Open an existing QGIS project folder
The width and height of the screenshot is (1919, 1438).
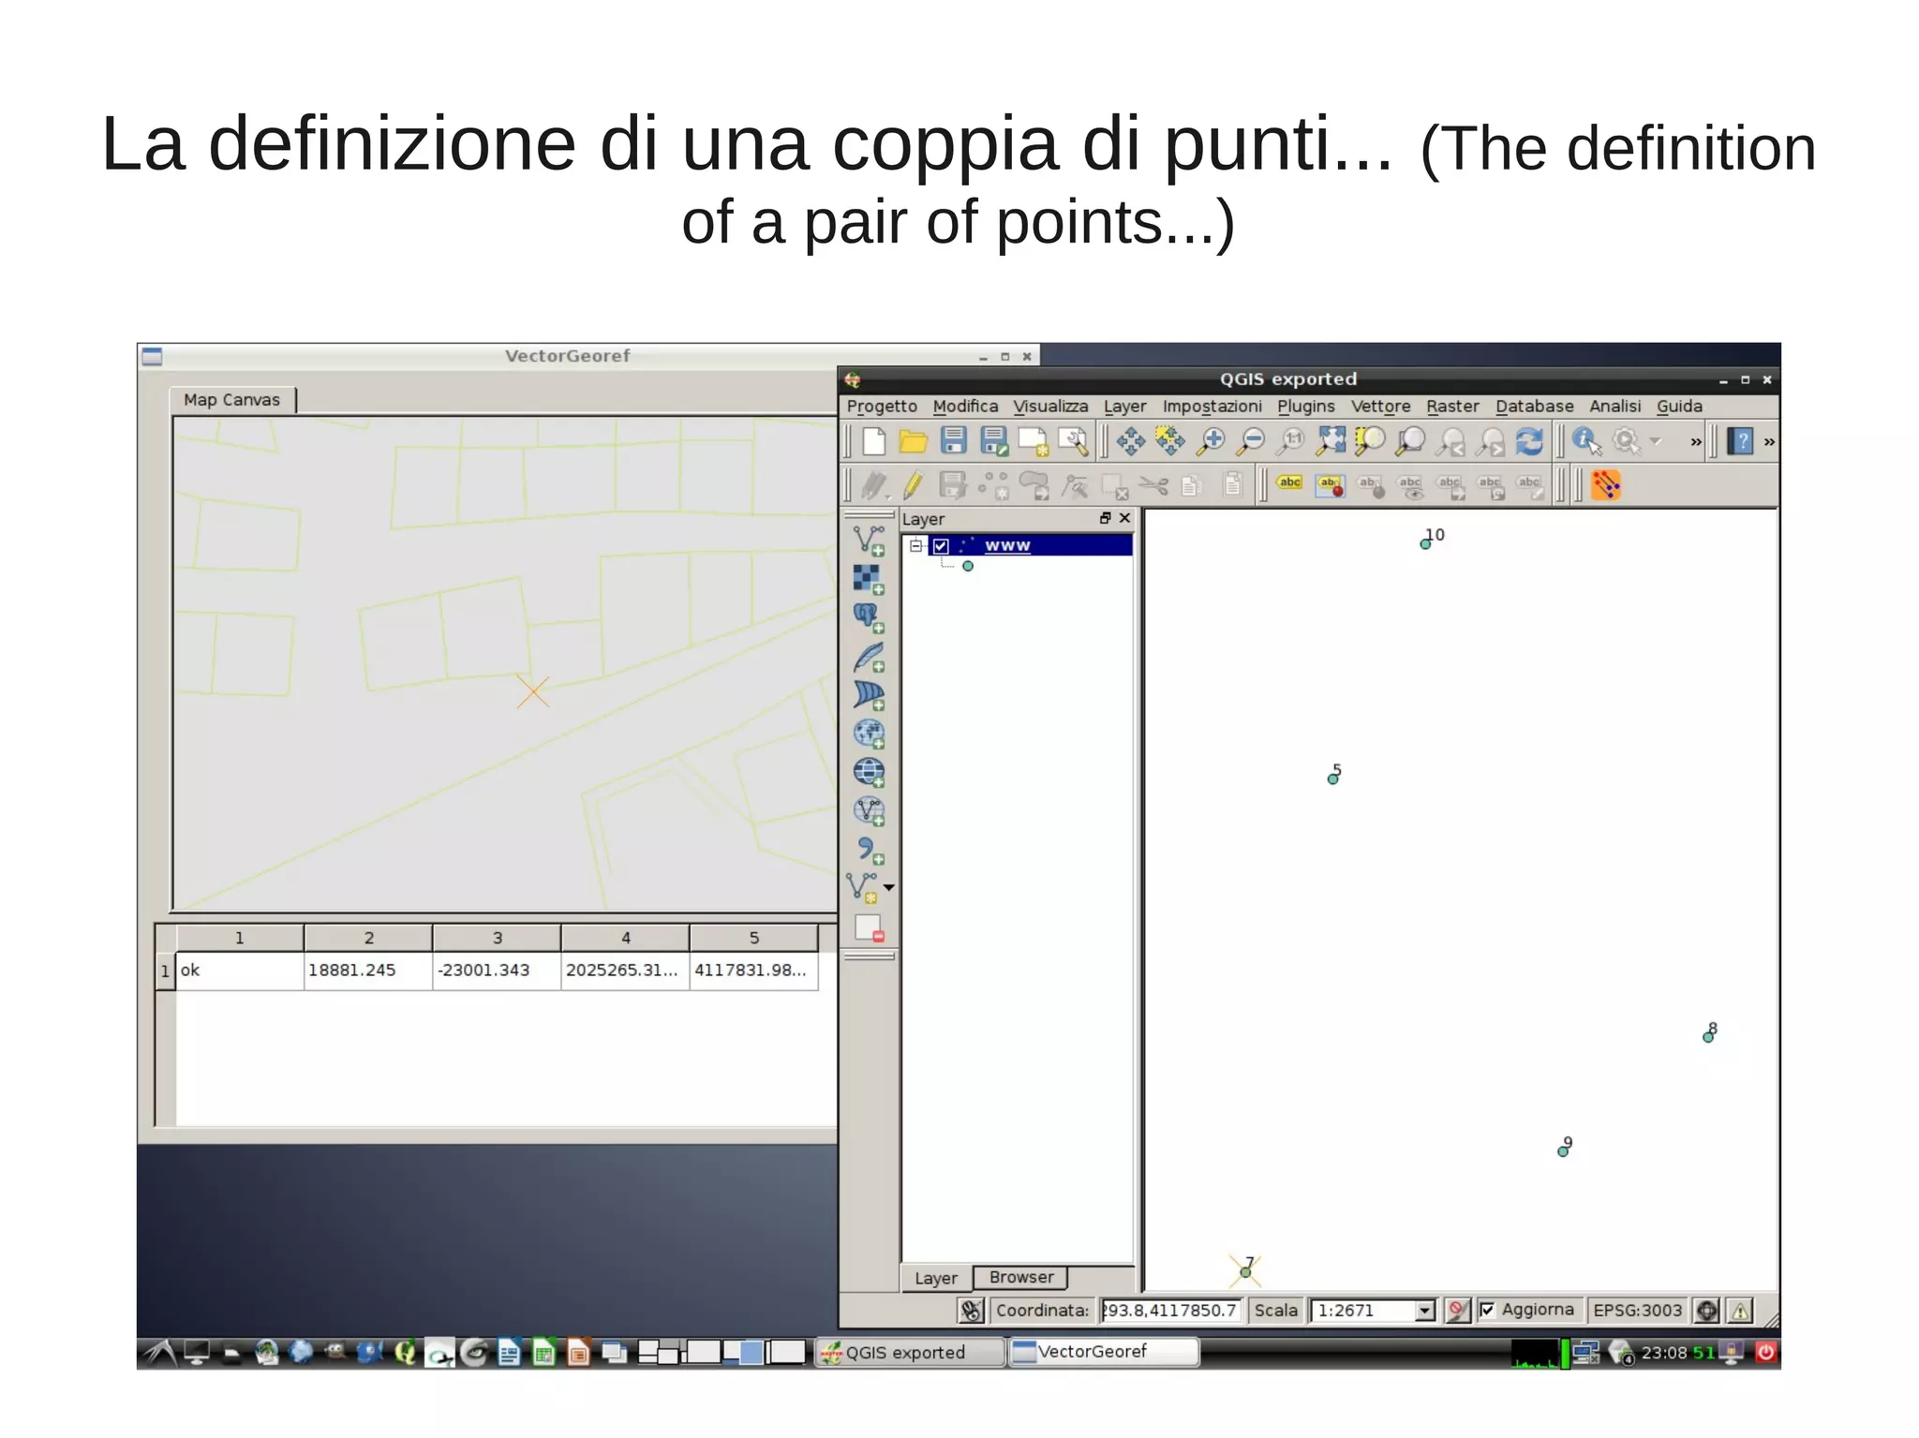pos(913,441)
